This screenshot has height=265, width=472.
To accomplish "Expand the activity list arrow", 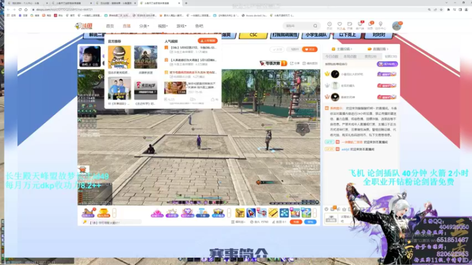I will (x=114, y=213).
